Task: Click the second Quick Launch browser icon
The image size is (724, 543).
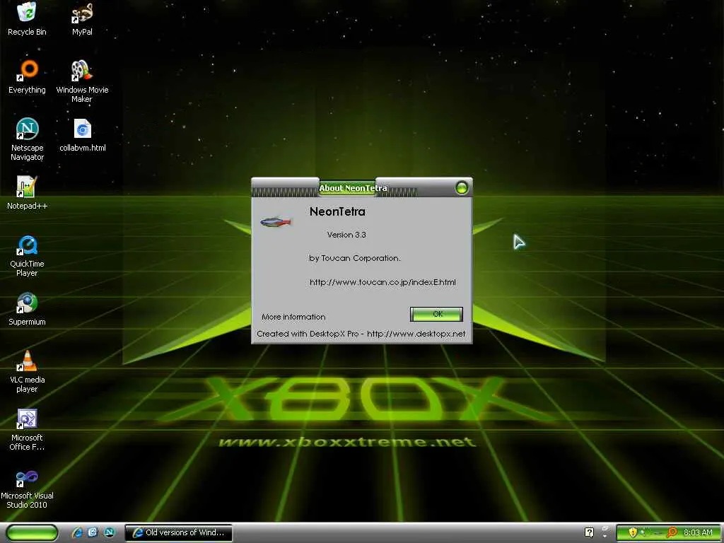Action: pos(93,532)
